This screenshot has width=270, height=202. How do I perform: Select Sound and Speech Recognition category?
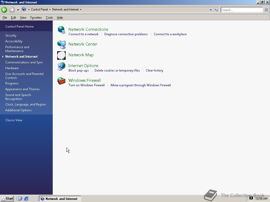coord(18,97)
